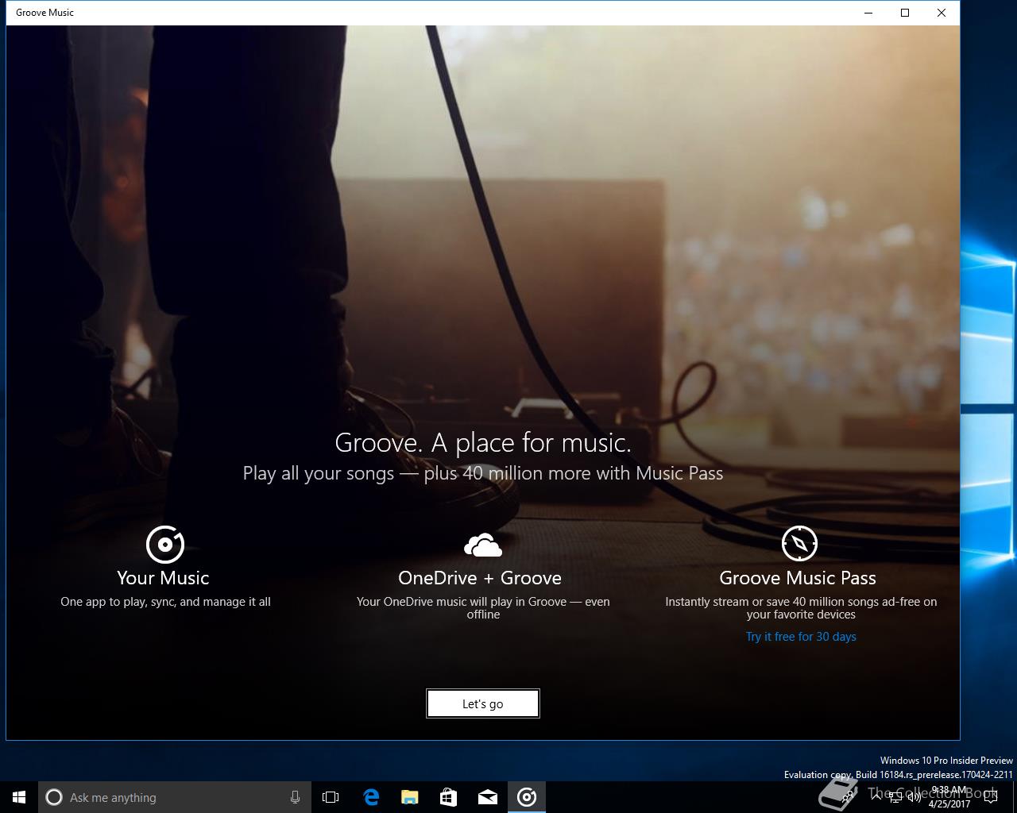Image resolution: width=1017 pixels, height=813 pixels.
Task: Select the Groove Music Pass heading
Action: 798,578
